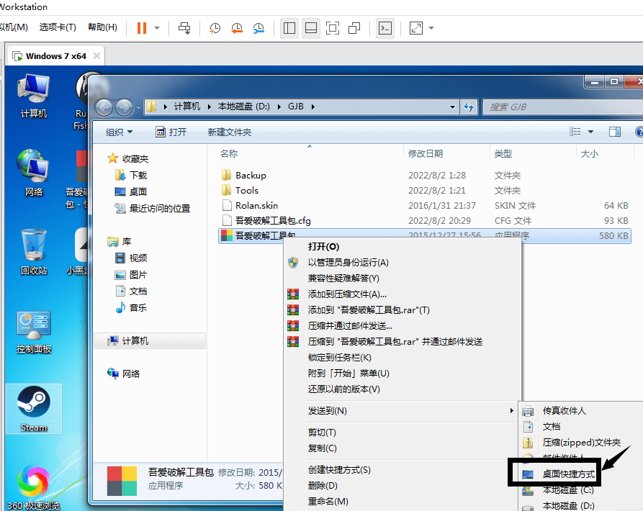Enter full screen mode icon
643x511 pixels.
pos(333,28)
